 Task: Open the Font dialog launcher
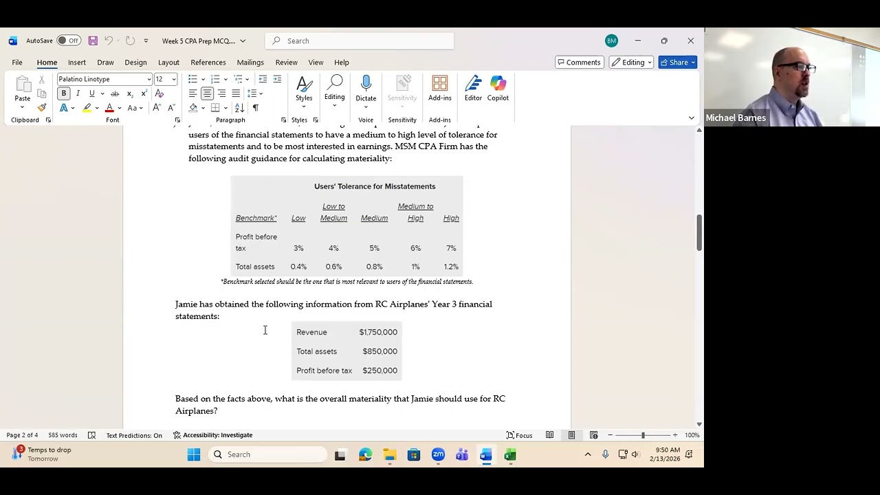(177, 120)
